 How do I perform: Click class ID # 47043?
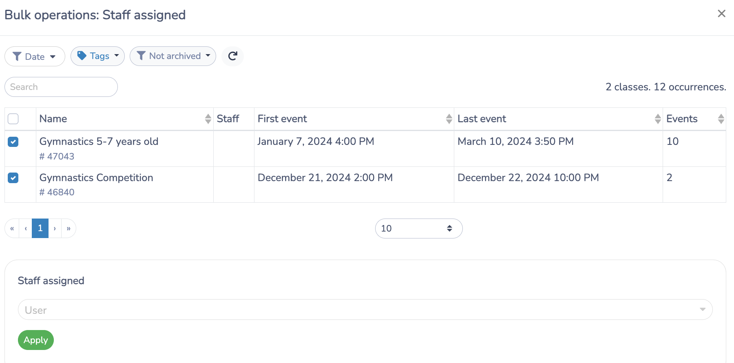pyautogui.click(x=57, y=156)
